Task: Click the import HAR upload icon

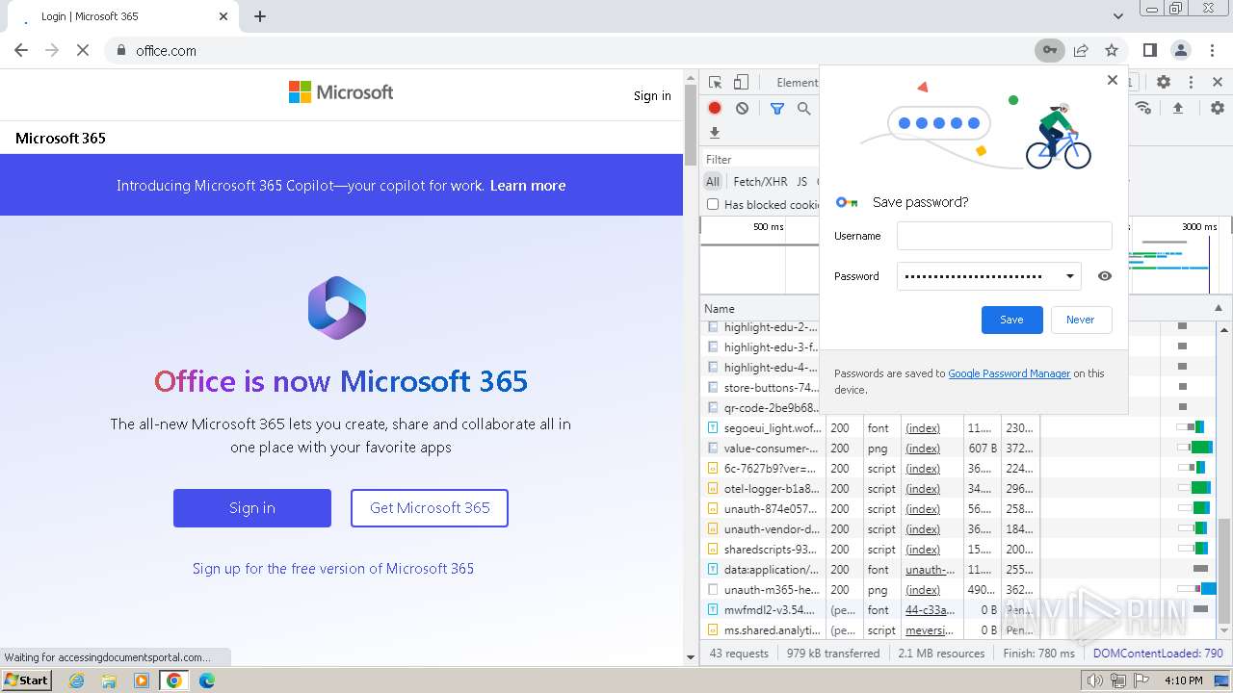Action: pos(1177,109)
